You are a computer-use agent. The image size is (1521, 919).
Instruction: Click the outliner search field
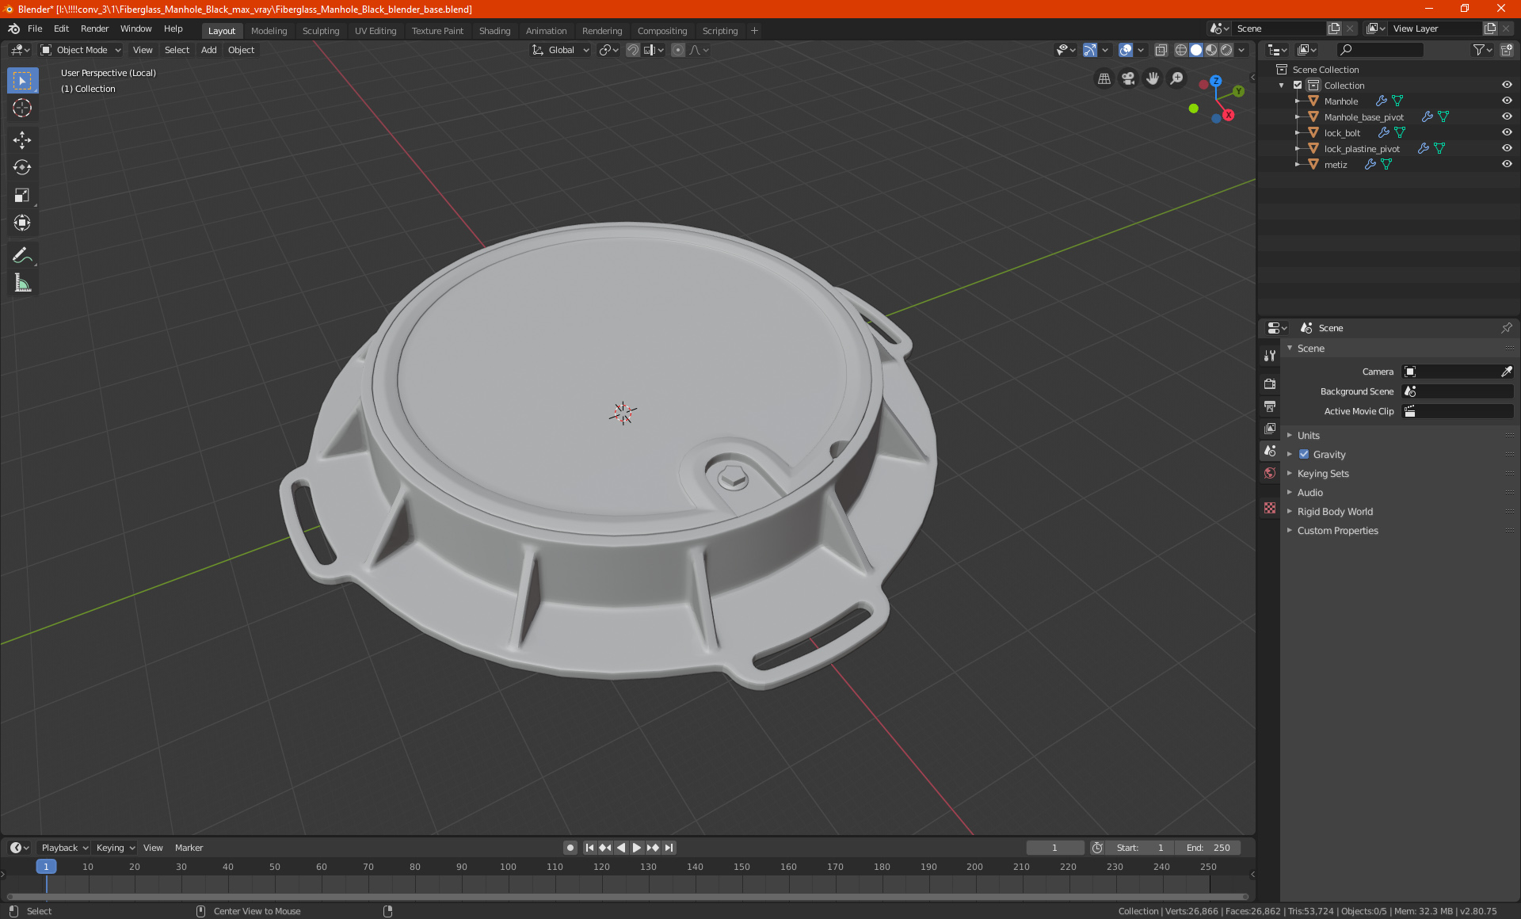(x=1379, y=50)
